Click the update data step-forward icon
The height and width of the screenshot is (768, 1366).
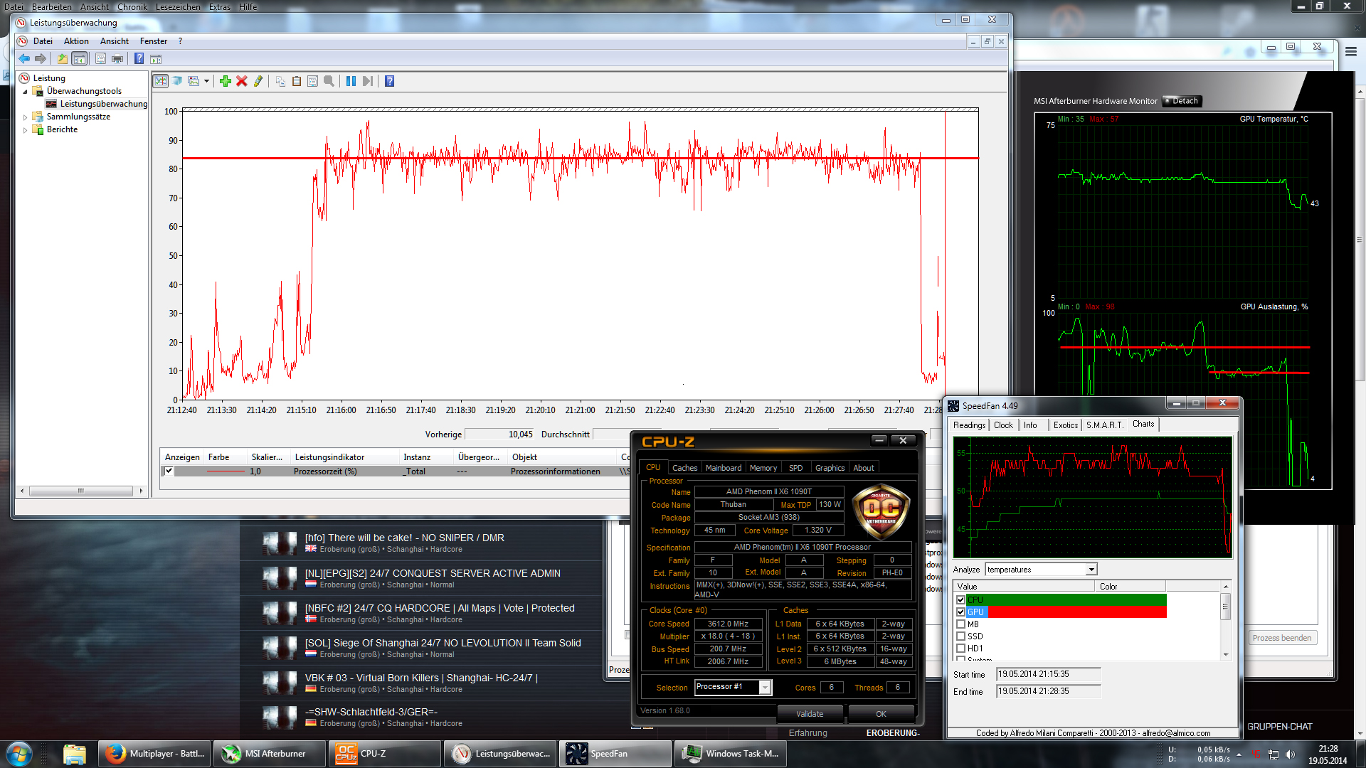coord(367,81)
